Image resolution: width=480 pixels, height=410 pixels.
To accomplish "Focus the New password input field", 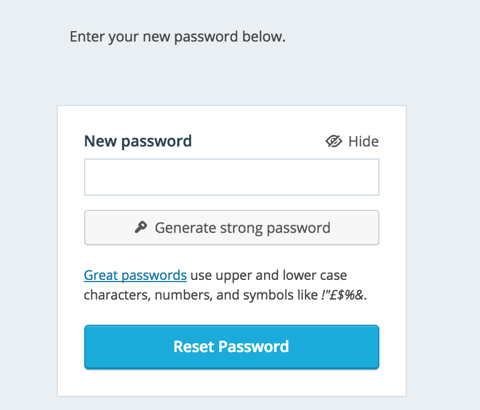I will (x=231, y=177).
